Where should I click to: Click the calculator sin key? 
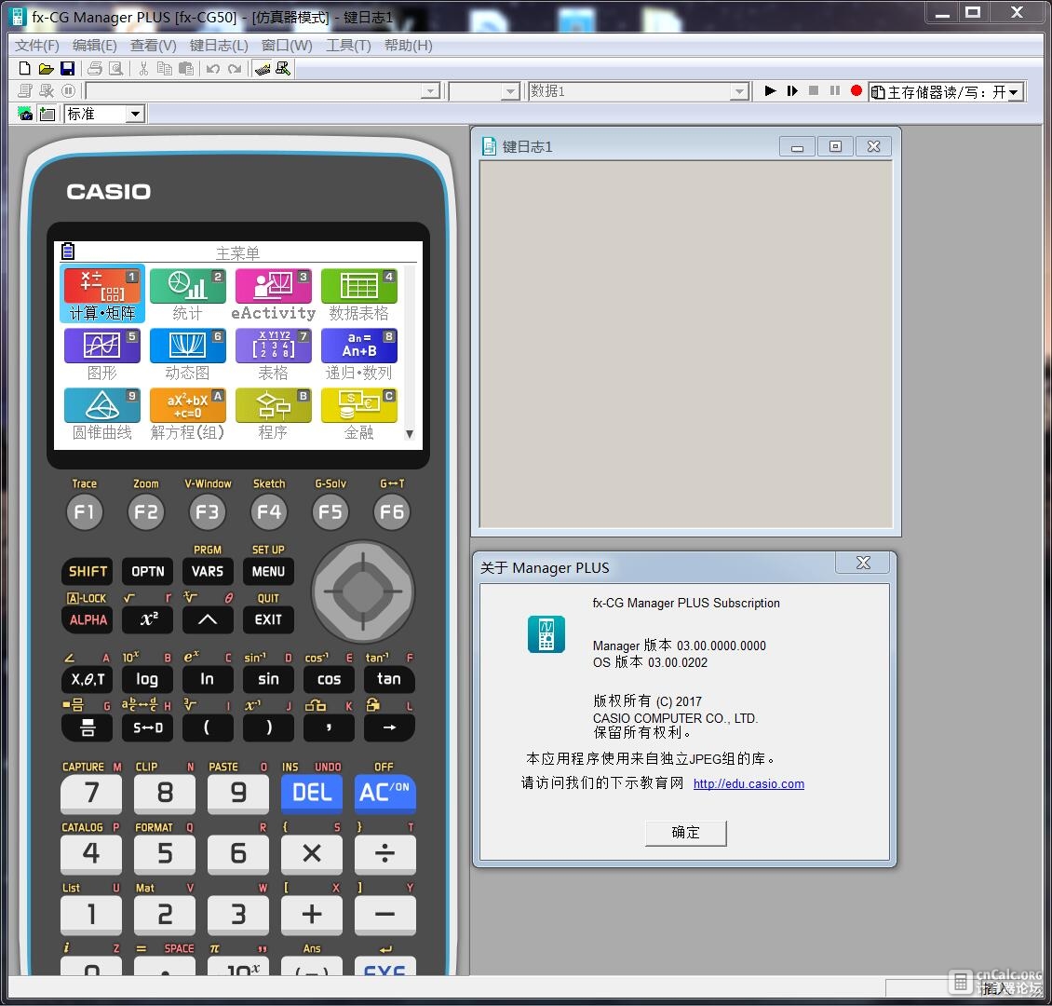[x=268, y=679]
